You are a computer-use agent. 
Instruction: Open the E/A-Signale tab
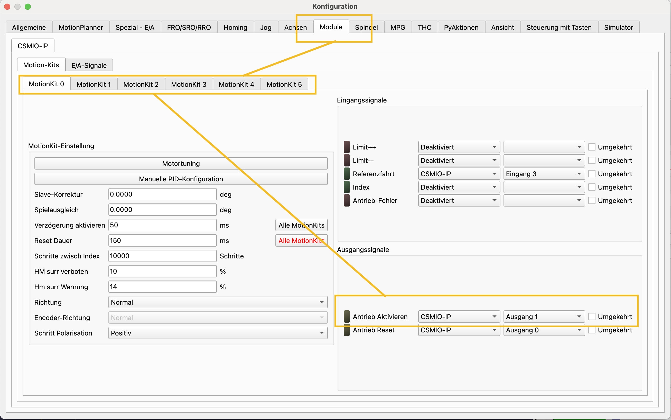pos(89,65)
